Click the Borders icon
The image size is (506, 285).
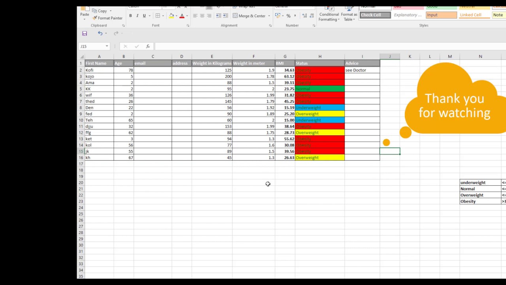click(x=158, y=16)
